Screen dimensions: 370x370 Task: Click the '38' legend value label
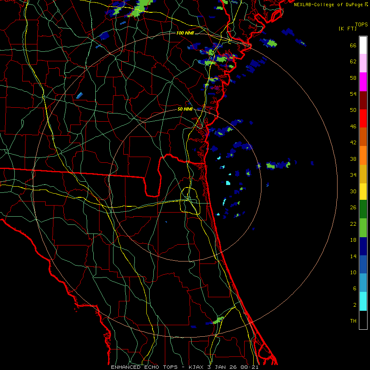353,159
